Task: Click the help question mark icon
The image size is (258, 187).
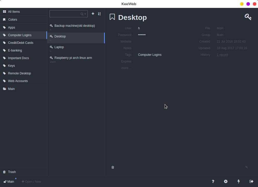Action: click(x=213, y=181)
